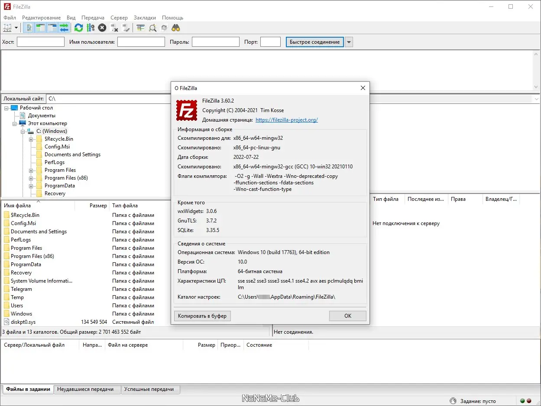
Task: Click the Users folder icon in file list
Action: [6, 306]
